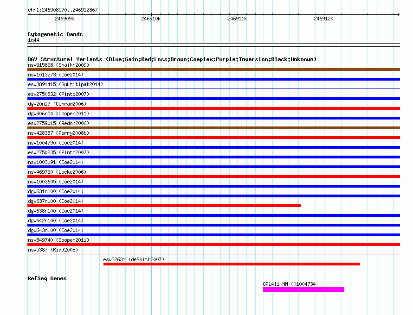Select the 1q44 cytogenetic band label
The height and width of the screenshot is (315, 413).
click(x=33, y=40)
